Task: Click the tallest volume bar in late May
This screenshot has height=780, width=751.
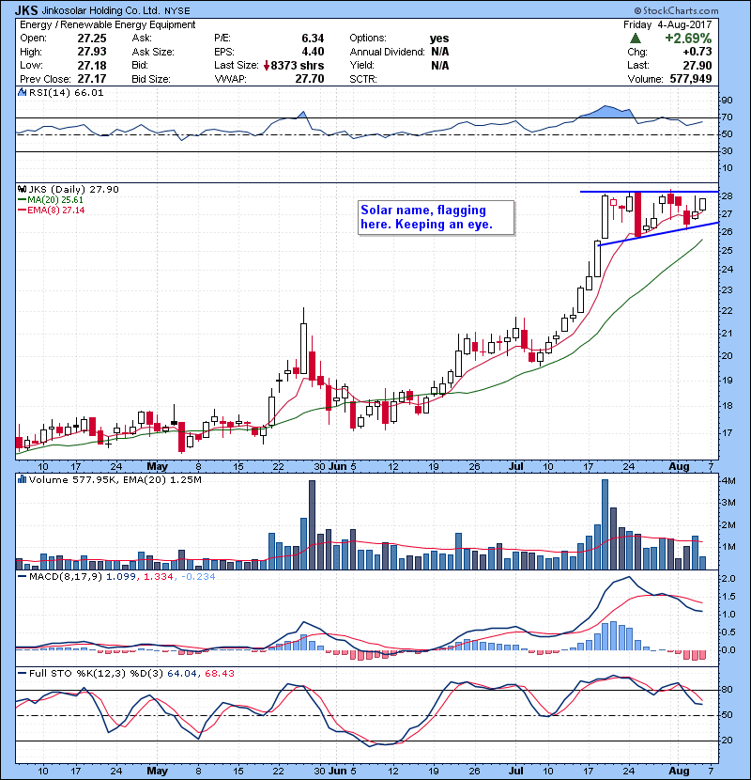Action: tap(312, 524)
